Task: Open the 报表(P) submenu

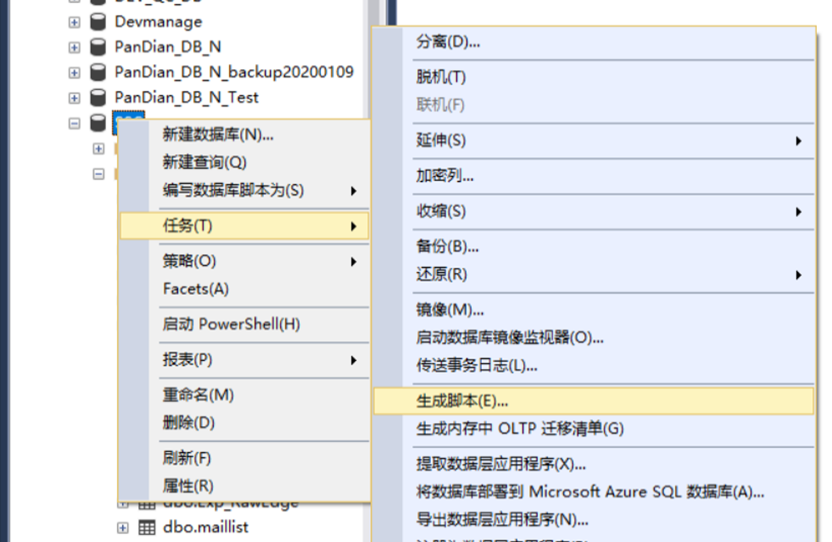Action: pos(244,360)
